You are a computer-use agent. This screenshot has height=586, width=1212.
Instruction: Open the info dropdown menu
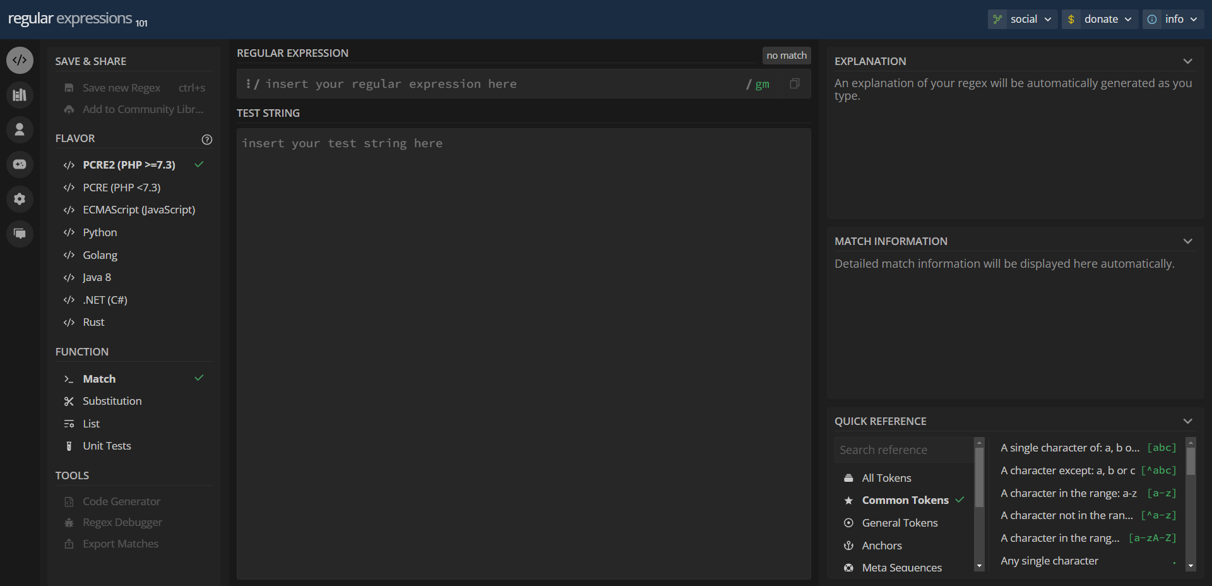(x=1173, y=19)
